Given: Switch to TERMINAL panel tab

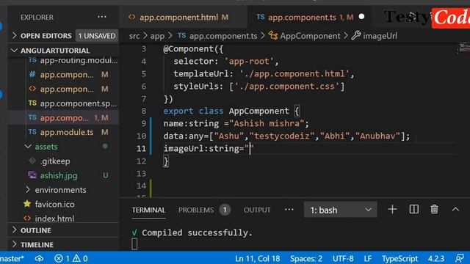Looking at the screenshot, I should click(x=148, y=210).
